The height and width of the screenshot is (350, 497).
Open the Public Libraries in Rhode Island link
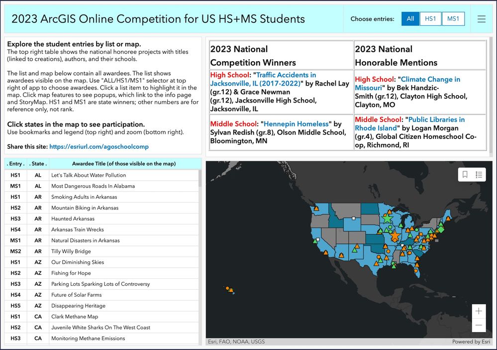click(410, 124)
